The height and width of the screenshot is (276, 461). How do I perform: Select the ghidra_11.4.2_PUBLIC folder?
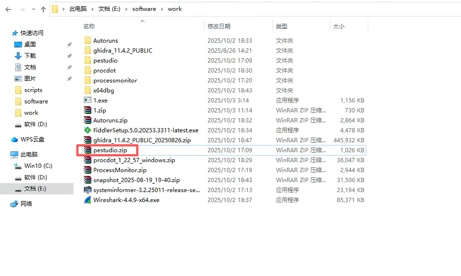pos(122,50)
